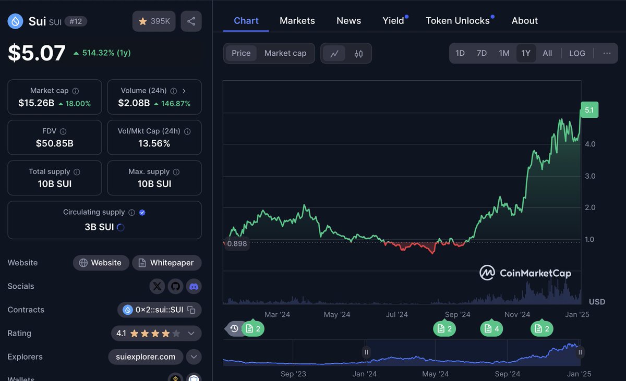Click the Sui coin logo icon
The image size is (626, 381).
point(15,21)
